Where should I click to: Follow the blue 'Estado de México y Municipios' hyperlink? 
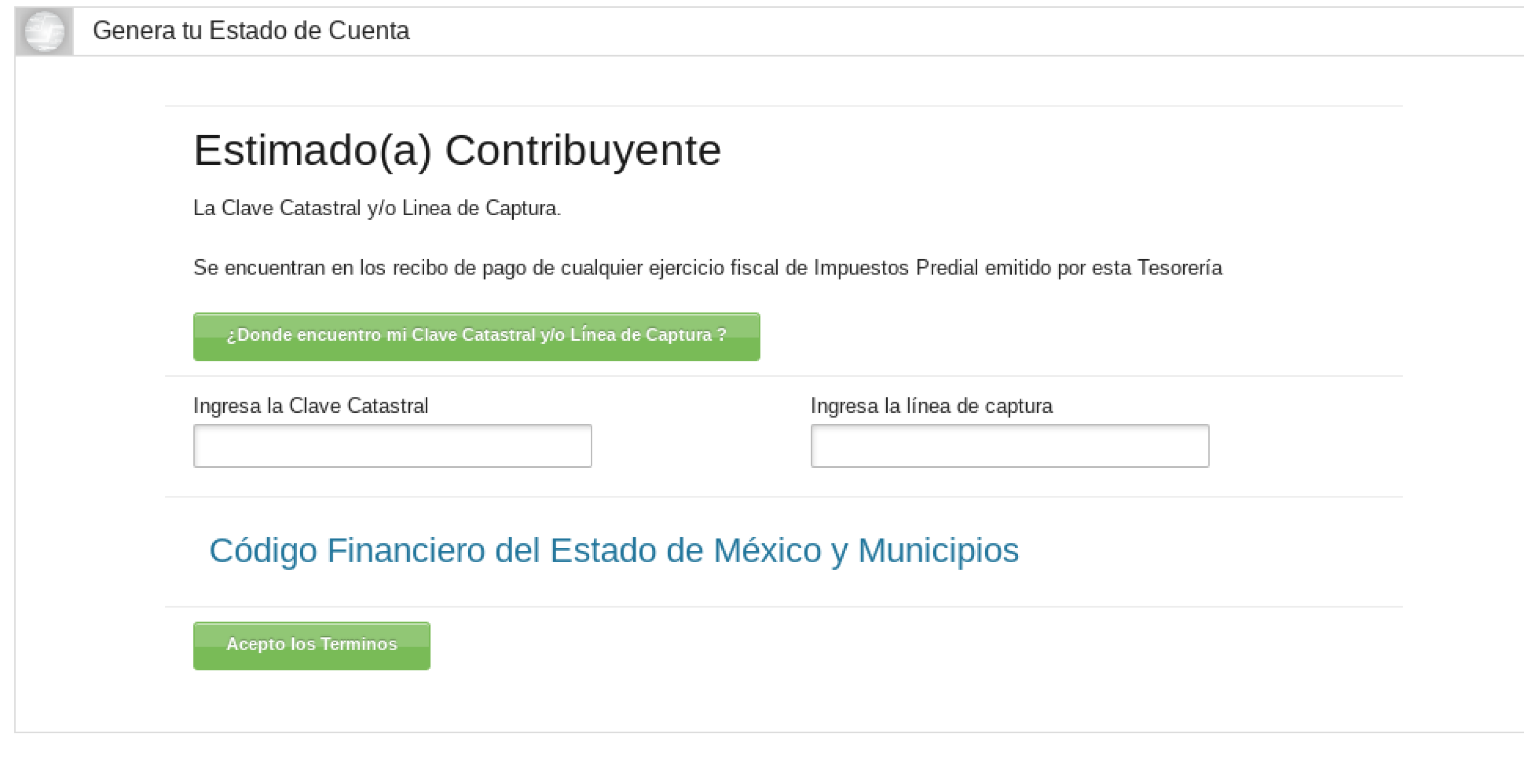tap(614, 550)
